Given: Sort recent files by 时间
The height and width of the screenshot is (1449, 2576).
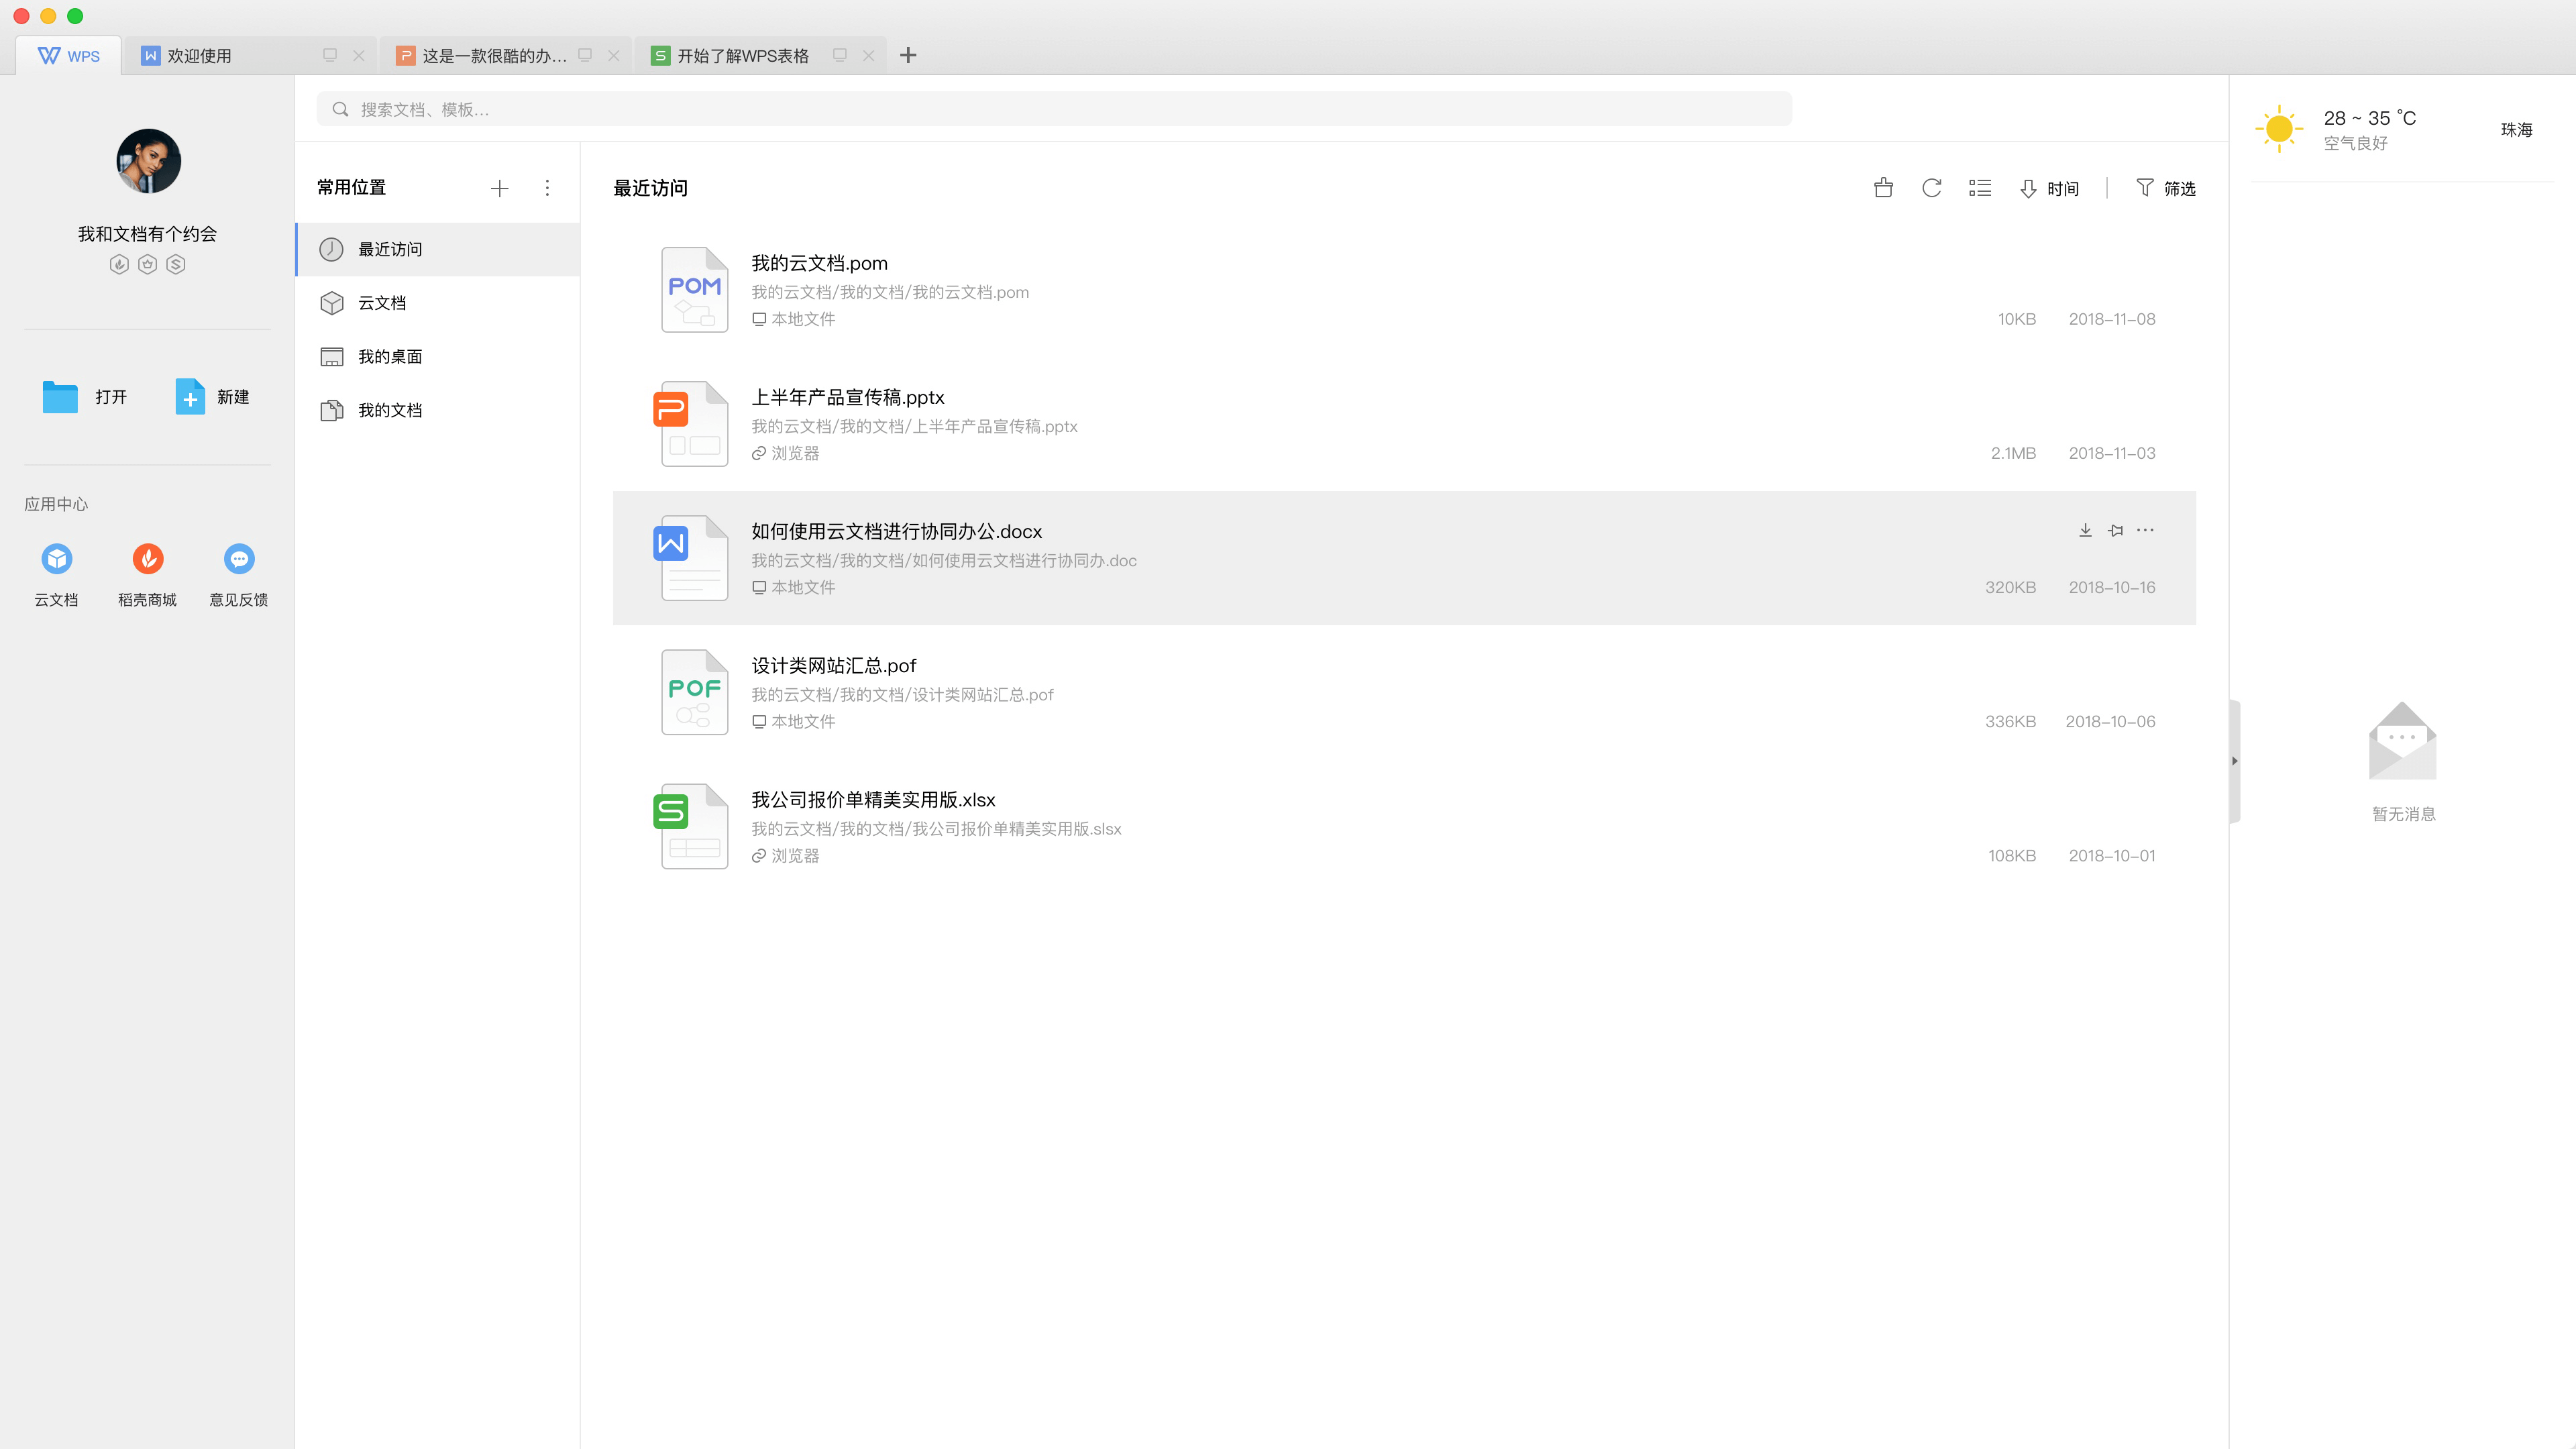Looking at the screenshot, I should pyautogui.click(x=2049, y=188).
